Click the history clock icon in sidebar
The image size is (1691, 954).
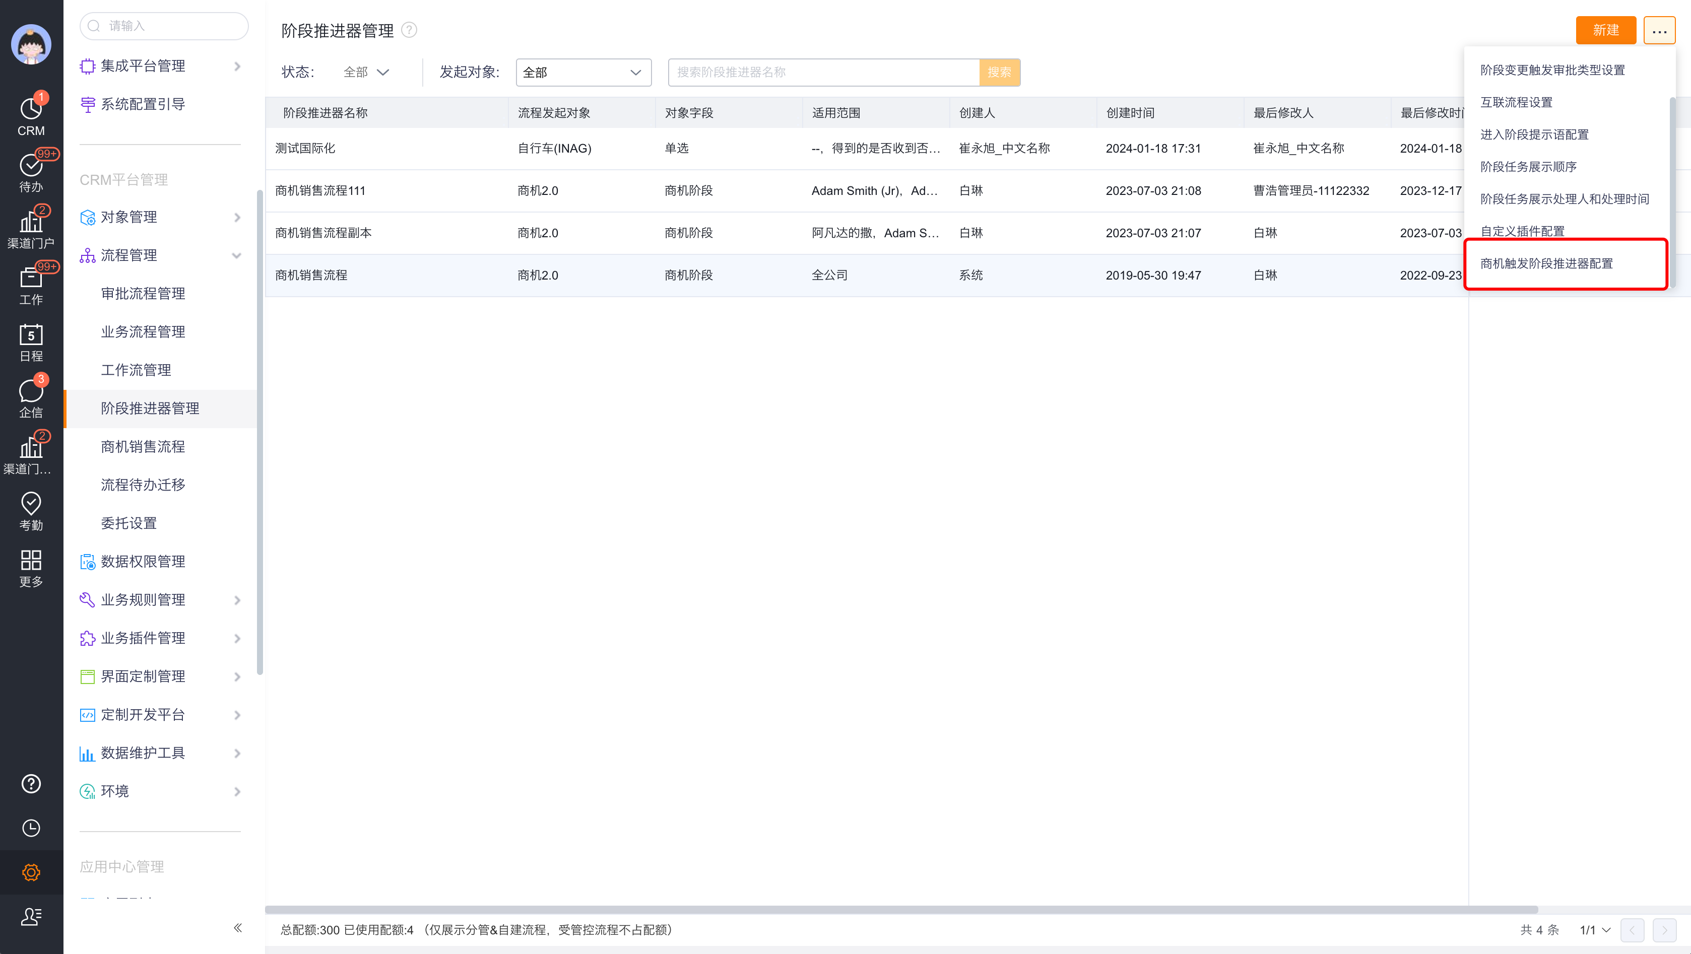pyautogui.click(x=31, y=828)
